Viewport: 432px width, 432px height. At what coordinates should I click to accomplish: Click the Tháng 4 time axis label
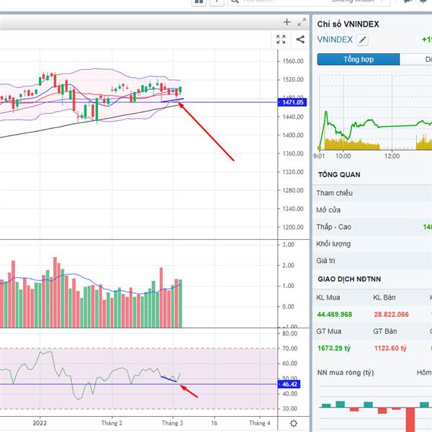[x=259, y=423]
